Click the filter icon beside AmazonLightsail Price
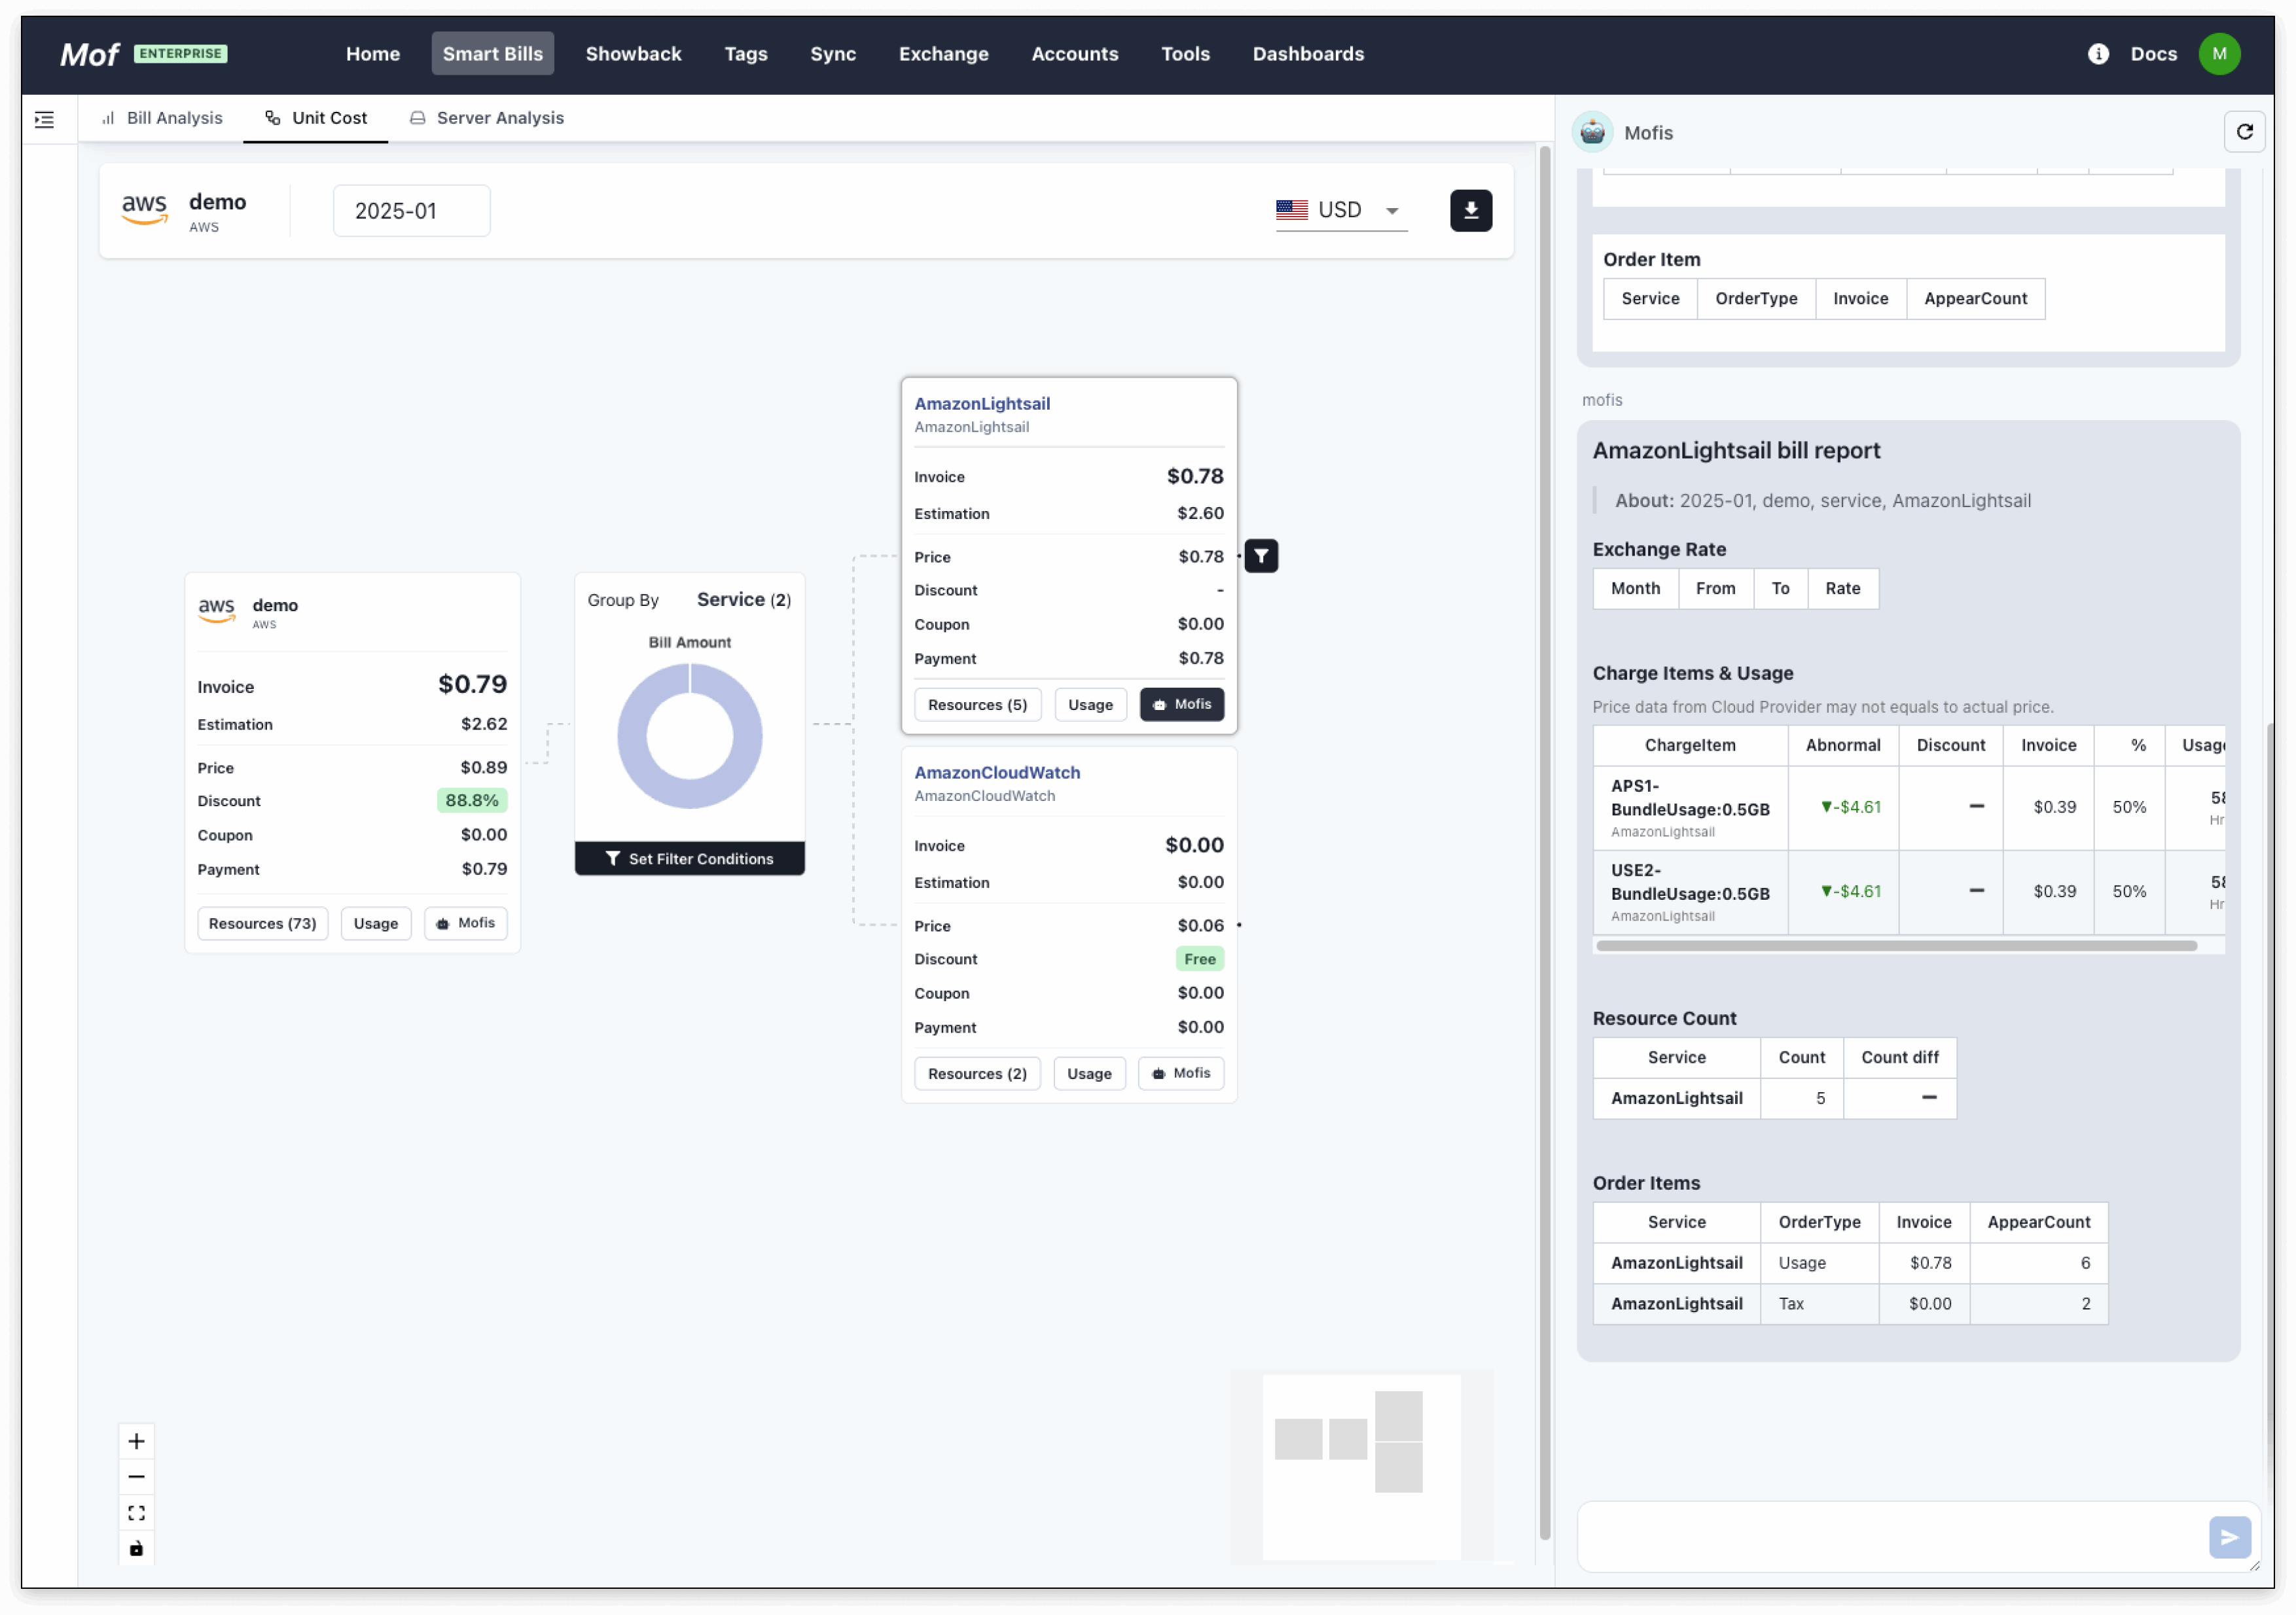 pos(1261,556)
